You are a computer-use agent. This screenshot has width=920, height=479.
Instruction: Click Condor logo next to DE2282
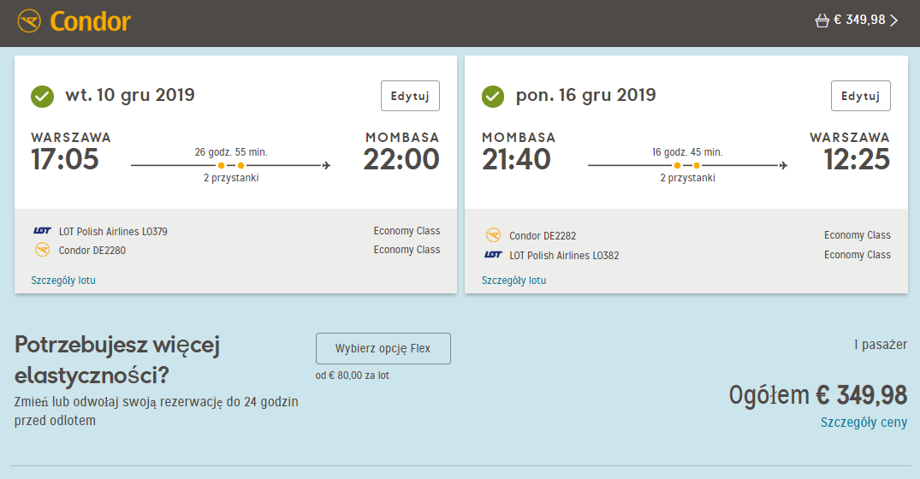click(494, 235)
